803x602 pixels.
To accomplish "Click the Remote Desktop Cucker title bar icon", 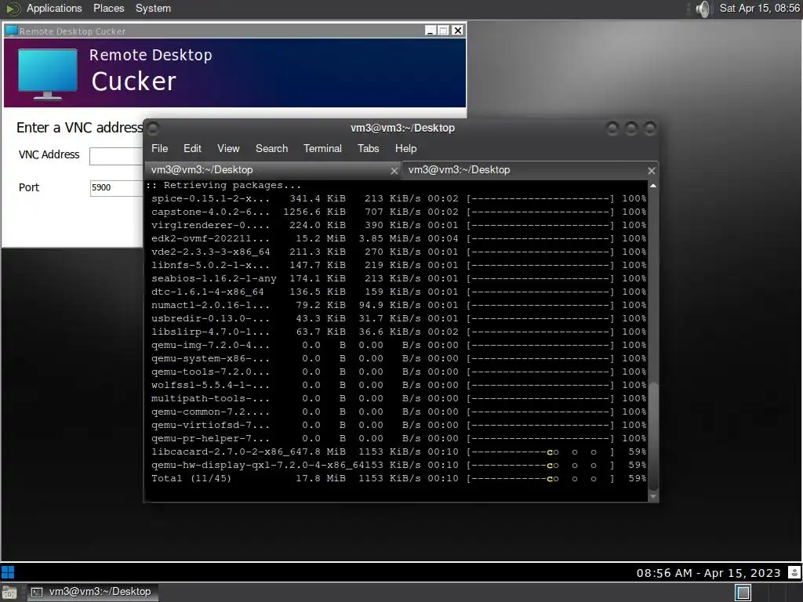I will click(11, 31).
